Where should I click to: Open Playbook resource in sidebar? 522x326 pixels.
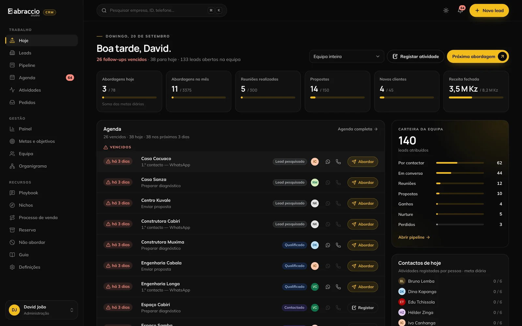pyautogui.click(x=41, y=193)
